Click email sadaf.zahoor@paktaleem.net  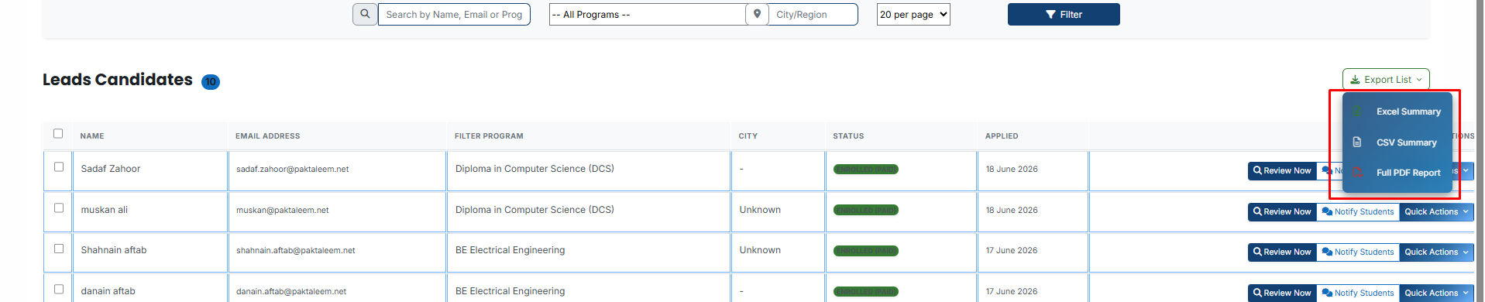[x=293, y=169]
